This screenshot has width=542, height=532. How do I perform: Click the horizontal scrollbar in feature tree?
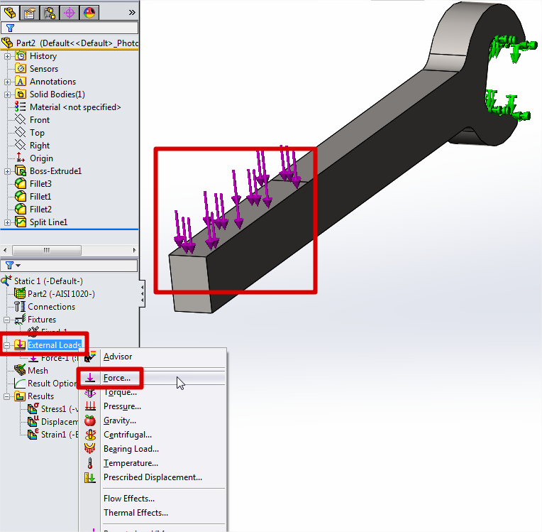coord(47,250)
